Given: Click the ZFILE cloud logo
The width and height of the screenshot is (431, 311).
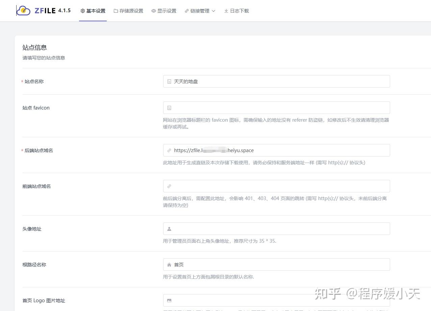Looking at the screenshot, I should [23, 10].
